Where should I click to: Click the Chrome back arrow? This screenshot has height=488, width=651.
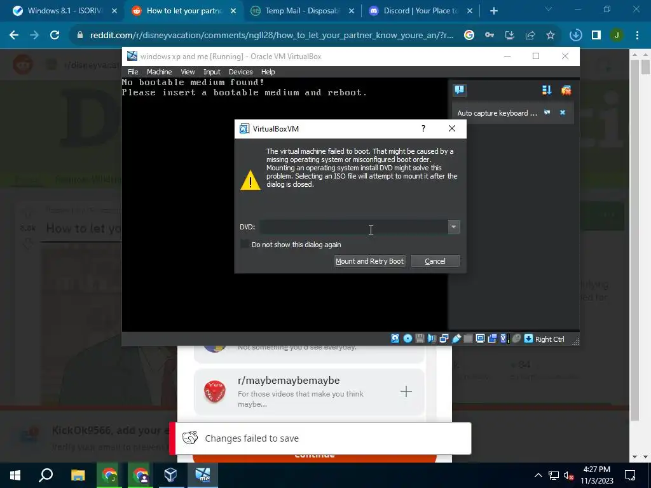pos(14,36)
